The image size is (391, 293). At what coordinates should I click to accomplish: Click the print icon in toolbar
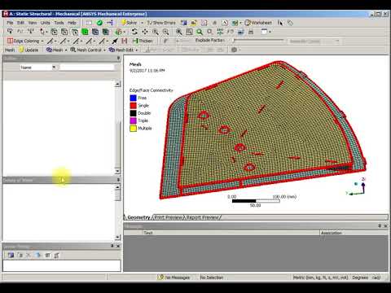[251, 32]
